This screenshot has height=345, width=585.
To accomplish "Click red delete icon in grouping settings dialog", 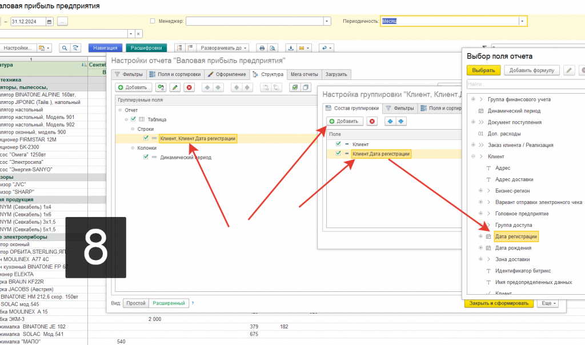I will pos(372,121).
